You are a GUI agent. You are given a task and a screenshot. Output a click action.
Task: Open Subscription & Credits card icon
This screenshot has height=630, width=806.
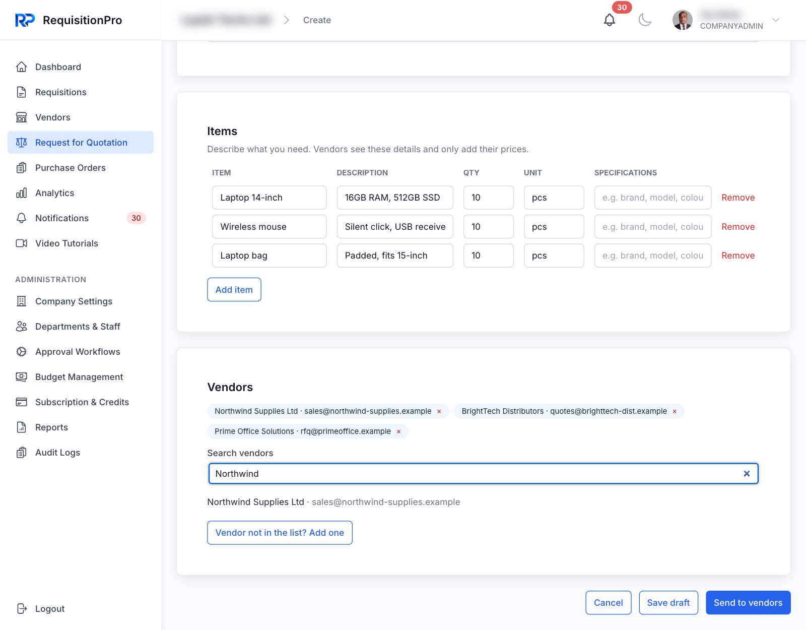coord(21,402)
